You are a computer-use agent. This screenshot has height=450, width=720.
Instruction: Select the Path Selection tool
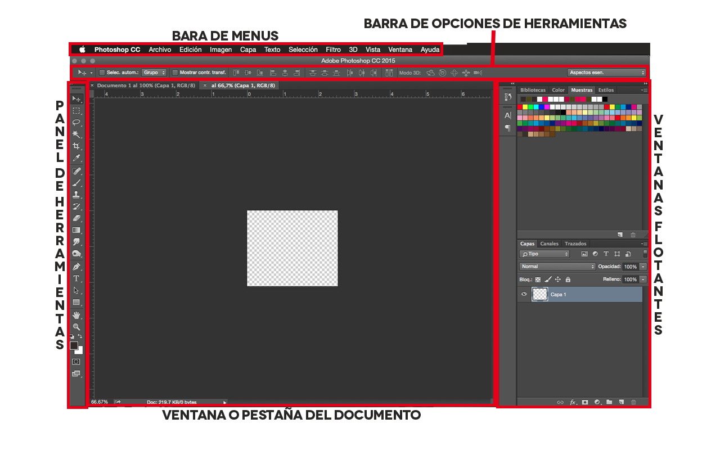pos(76,290)
